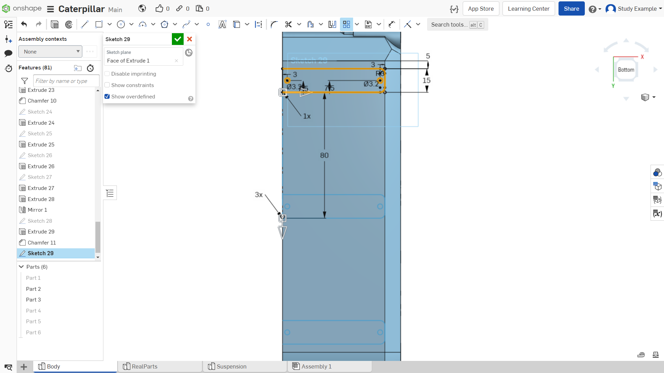Select the Mirror sketch tool
This screenshot has width=664, height=373.
[x=332, y=25]
